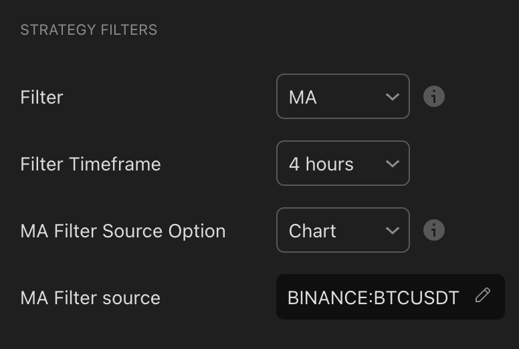The image size is (519, 349).
Task: Expand the chevron beside 4 hours
Action: click(x=393, y=164)
